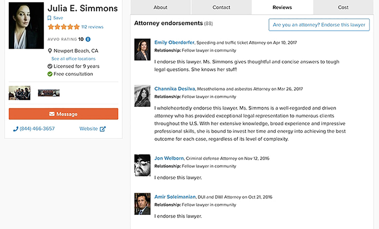Click the Save bookmark icon
The height and width of the screenshot is (229, 379).
(x=49, y=18)
